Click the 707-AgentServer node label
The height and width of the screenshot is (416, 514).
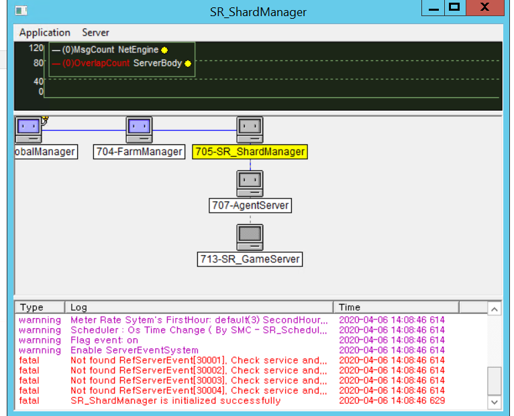250,205
